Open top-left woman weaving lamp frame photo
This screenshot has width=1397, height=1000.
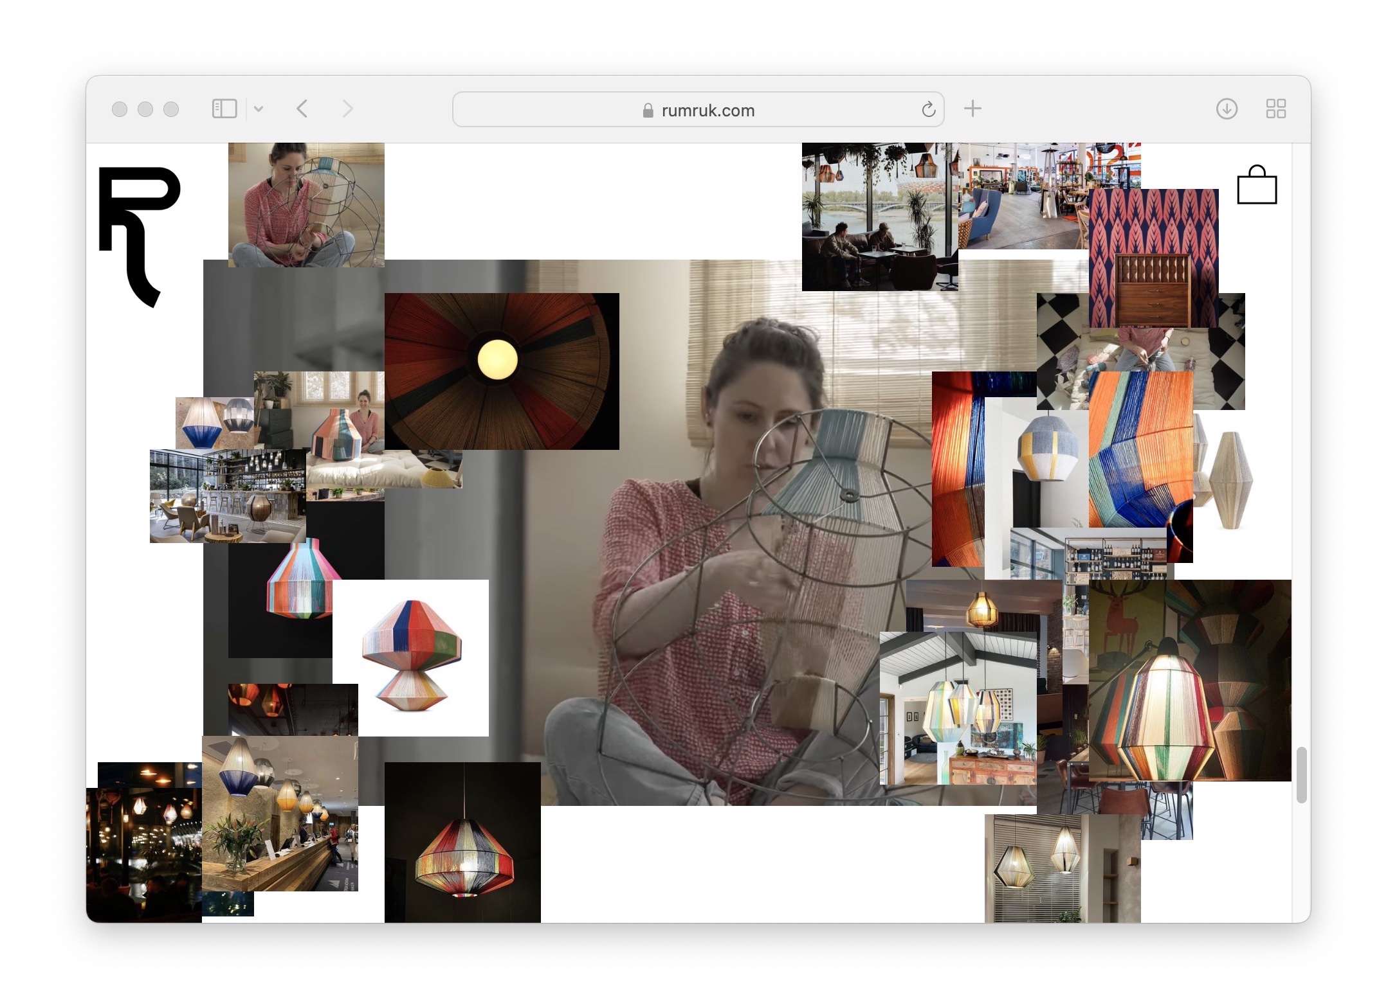[306, 204]
